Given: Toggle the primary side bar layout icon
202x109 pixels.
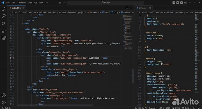Looking at the screenshot, I should click(x=174, y=3).
